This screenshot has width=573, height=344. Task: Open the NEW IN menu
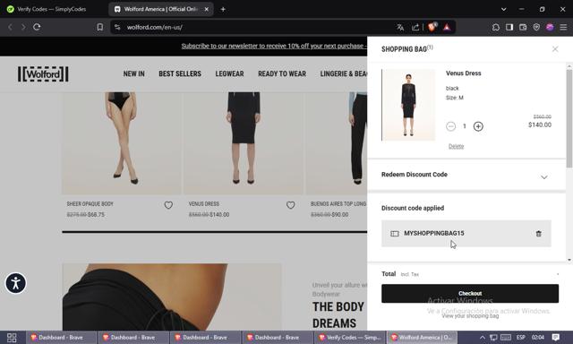coord(133,73)
